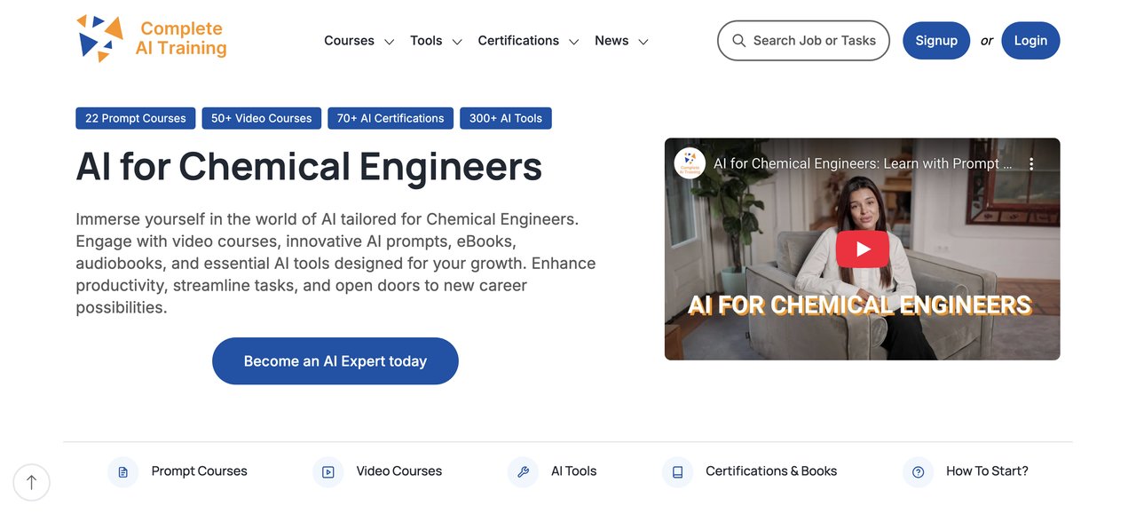
Task: Click the AI FOR CHEMICAL ENGINEERS video caption
Action: (x=860, y=305)
